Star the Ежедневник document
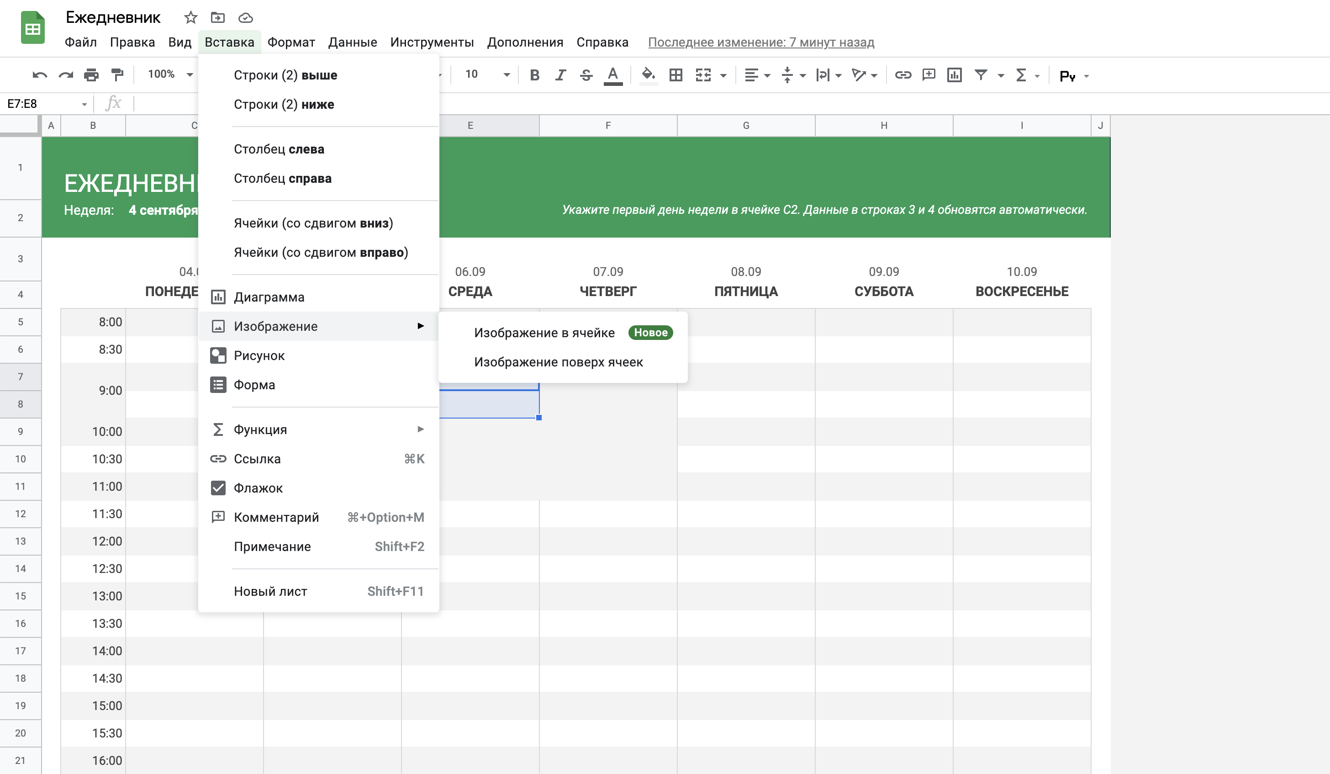The image size is (1330, 774). tap(190, 18)
